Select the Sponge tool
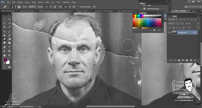Viewport: 202px width, 108px height. (x=9, y=43)
